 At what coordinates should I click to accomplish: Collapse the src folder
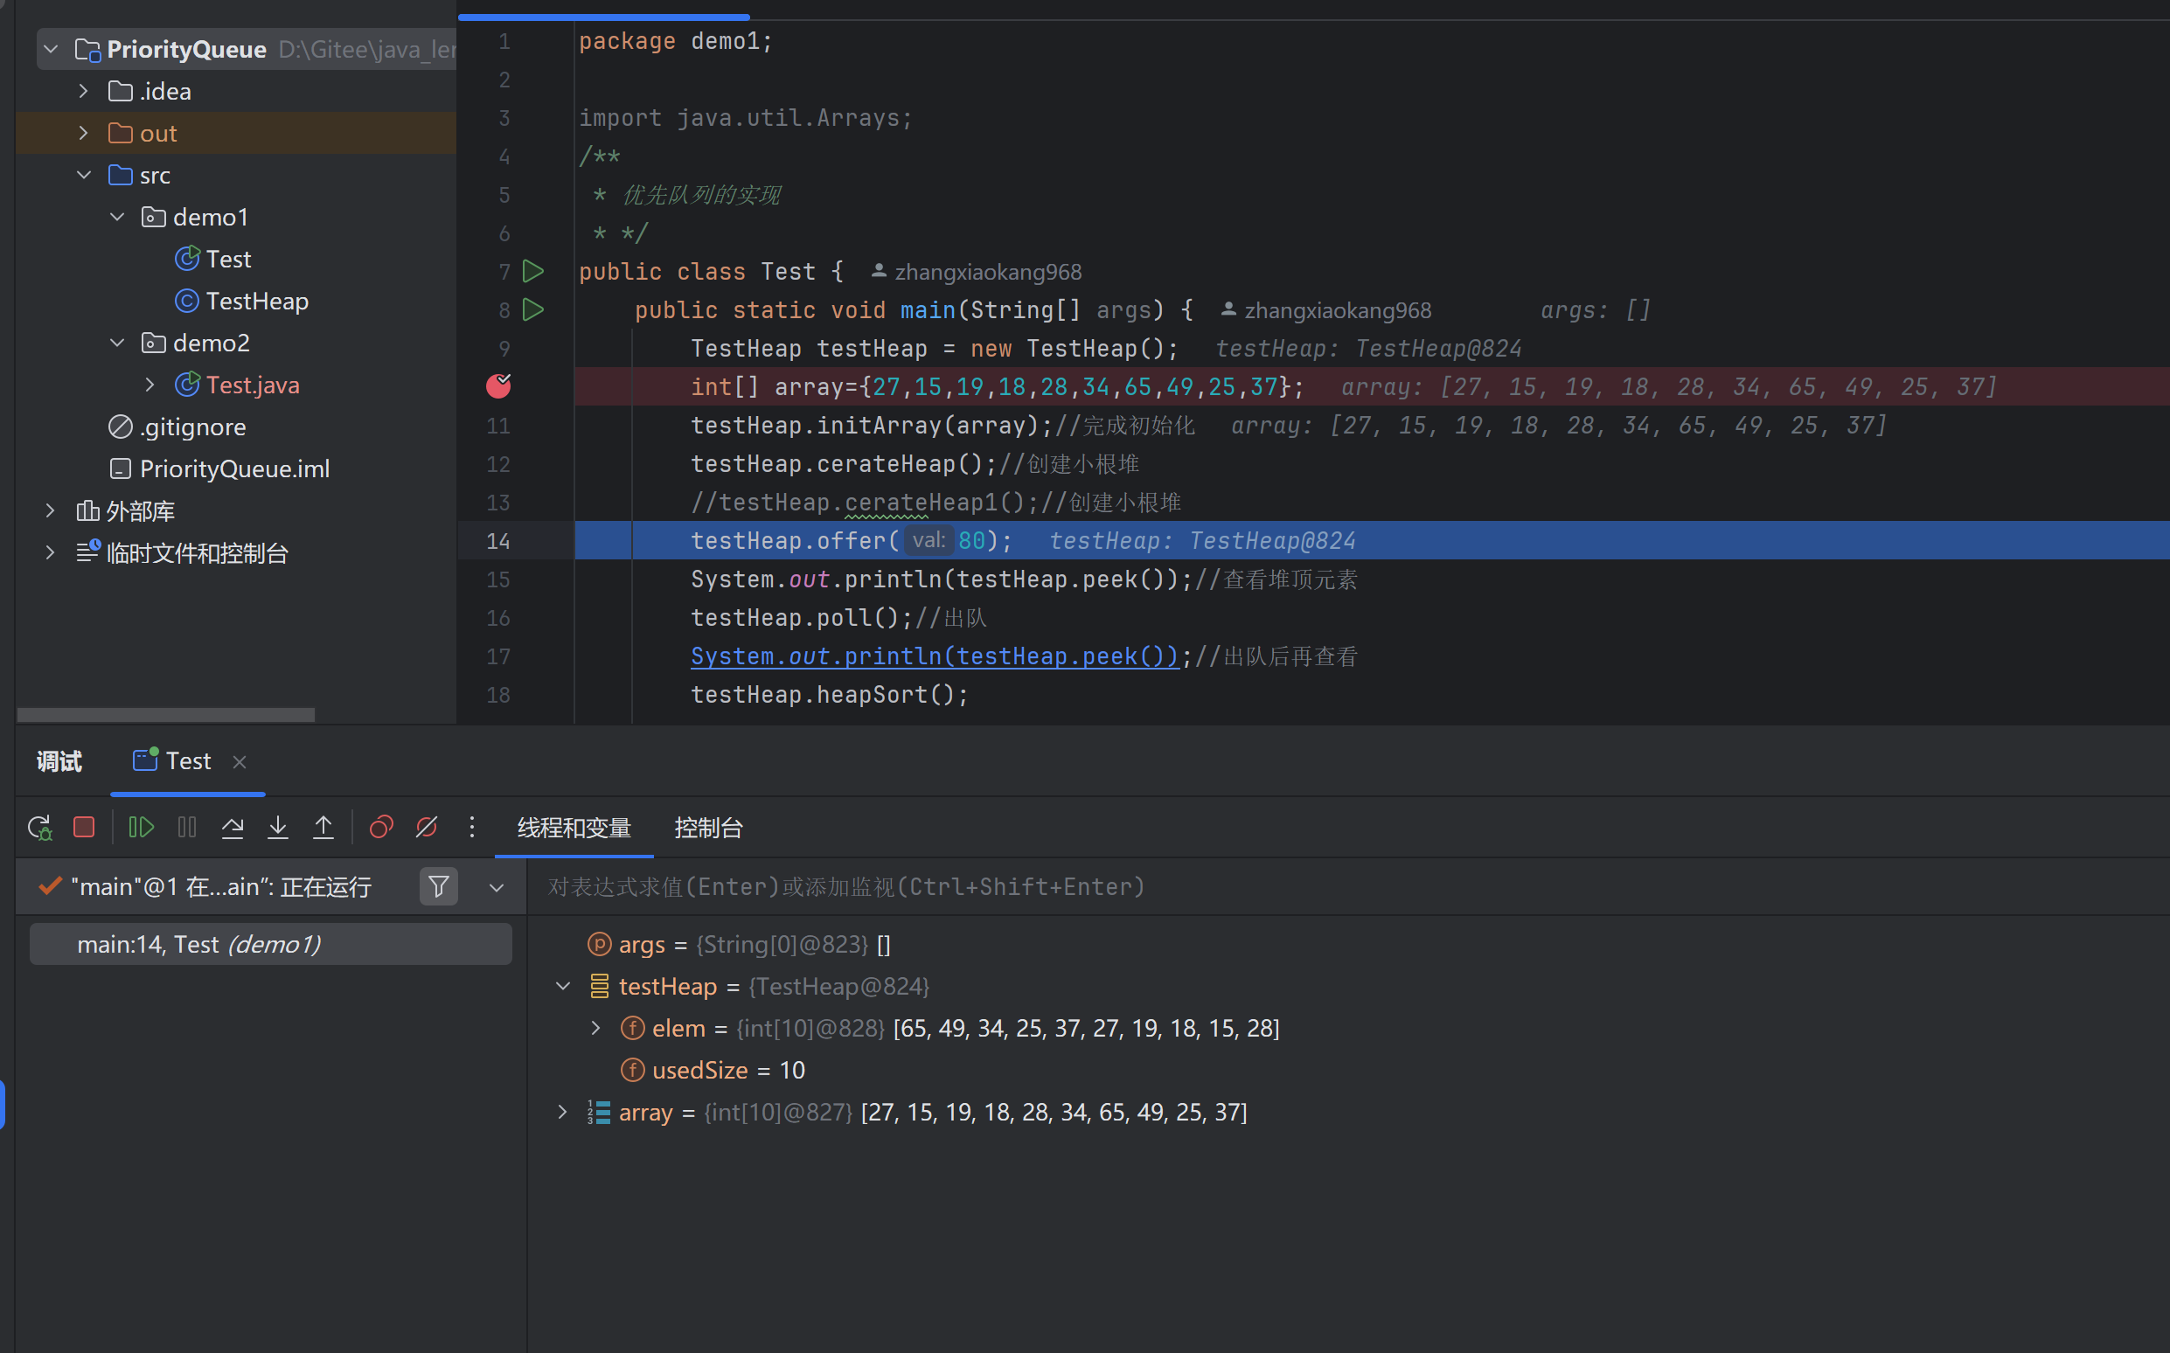tap(83, 175)
